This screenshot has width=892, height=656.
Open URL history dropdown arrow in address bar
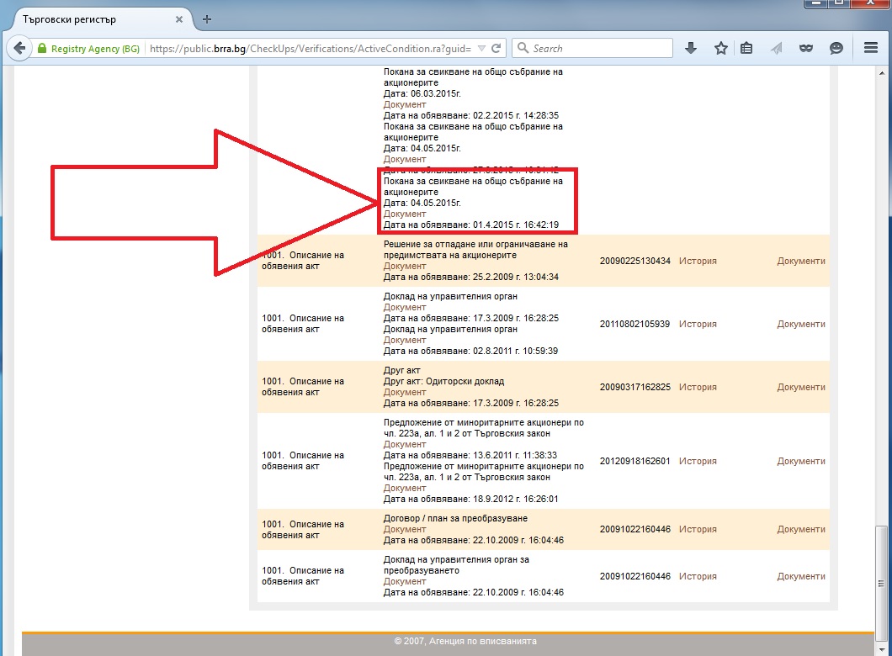(x=481, y=49)
